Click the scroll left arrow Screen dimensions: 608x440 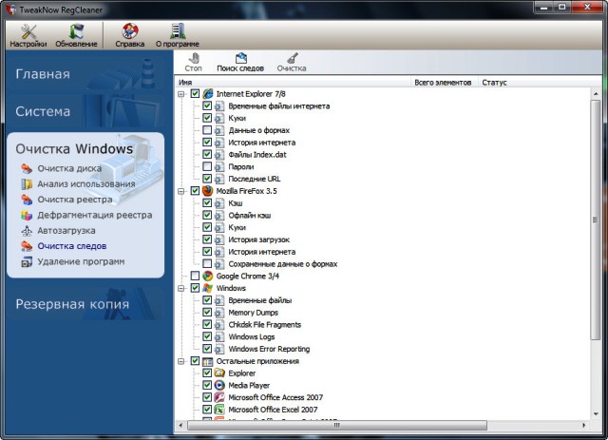(x=180, y=425)
